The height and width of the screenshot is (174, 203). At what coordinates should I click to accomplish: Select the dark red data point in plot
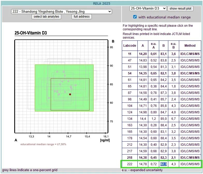tap(70, 94)
